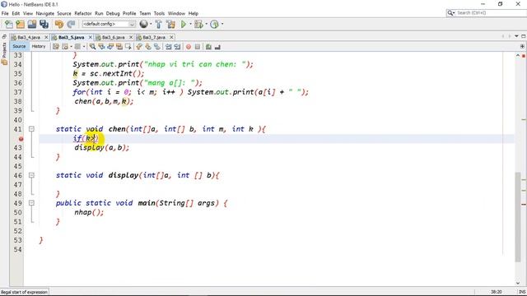Toggle Rectangular Selection in the editor toolbar
Image resolution: width=527 pixels, height=296 pixels.
(128, 47)
